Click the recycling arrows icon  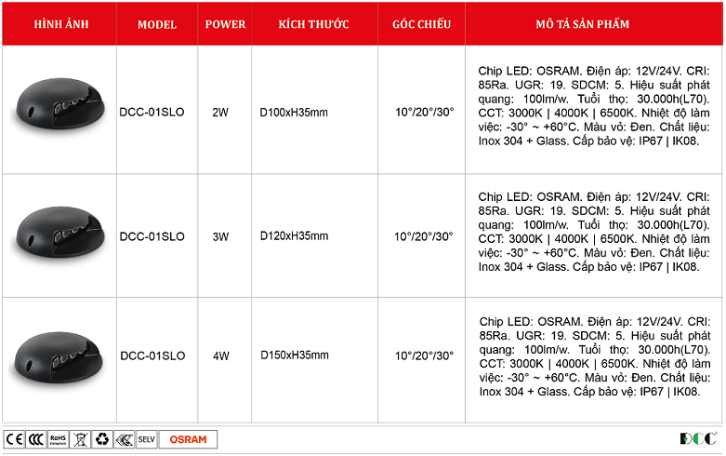click(x=101, y=439)
